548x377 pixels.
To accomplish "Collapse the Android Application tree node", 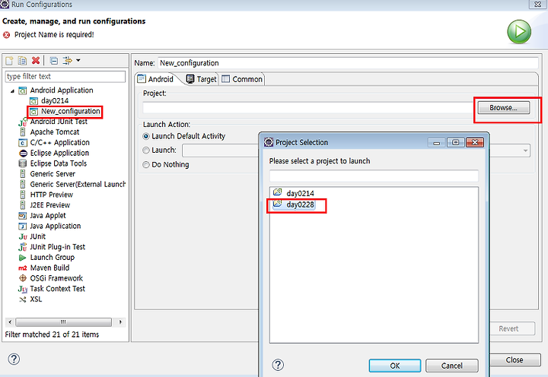I will (x=12, y=91).
